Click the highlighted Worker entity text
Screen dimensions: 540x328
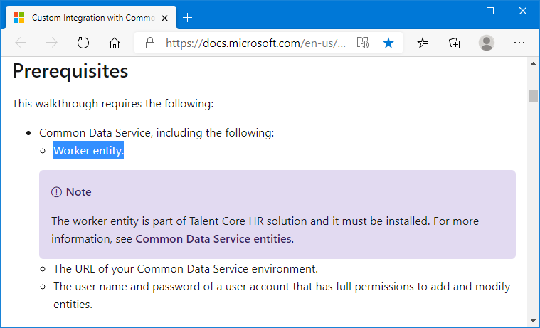point(88,151)
